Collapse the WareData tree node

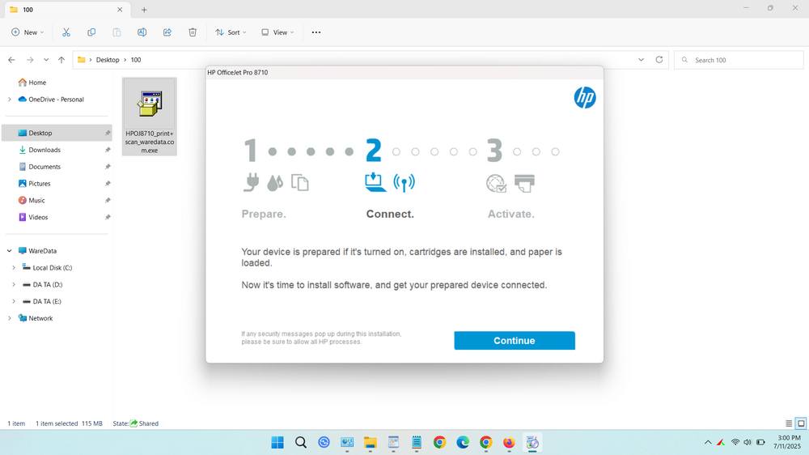tap(9, 251)
